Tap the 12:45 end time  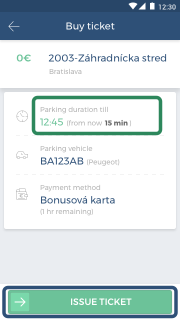pyautogui.click(x=51, y=122)
